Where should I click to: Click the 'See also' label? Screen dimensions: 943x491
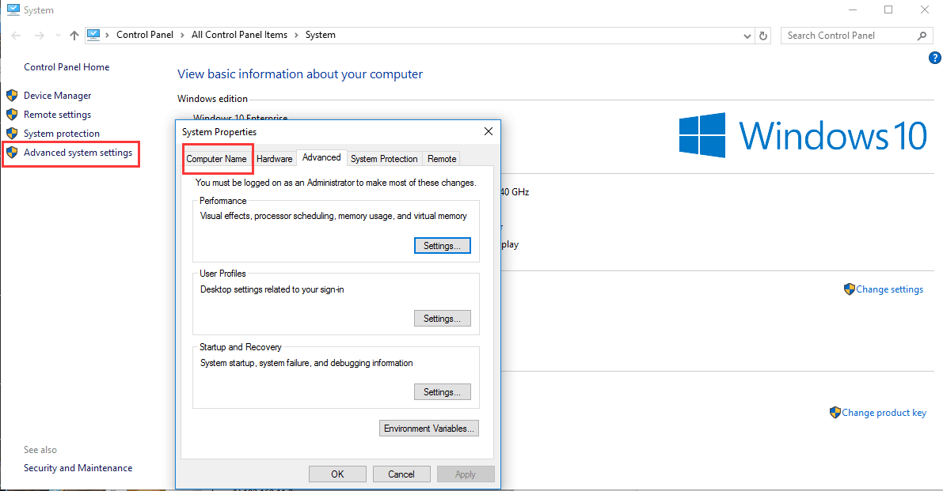point(40,450)
